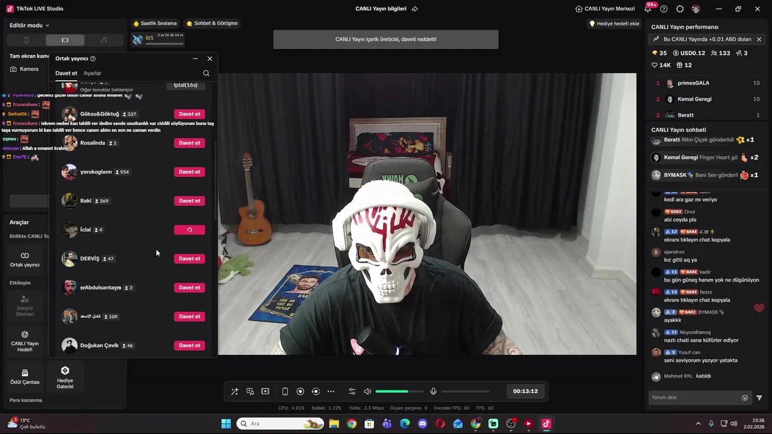This screenshot has height=434, width=772.
Task: Mute the microphone input
Action: (433, 391)
